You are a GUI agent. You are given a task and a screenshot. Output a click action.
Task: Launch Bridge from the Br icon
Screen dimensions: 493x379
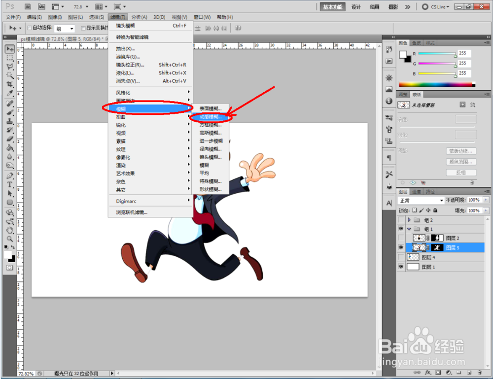pos(28,6)
